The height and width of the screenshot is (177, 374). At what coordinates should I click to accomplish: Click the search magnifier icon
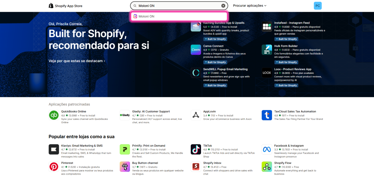[135, 6]
